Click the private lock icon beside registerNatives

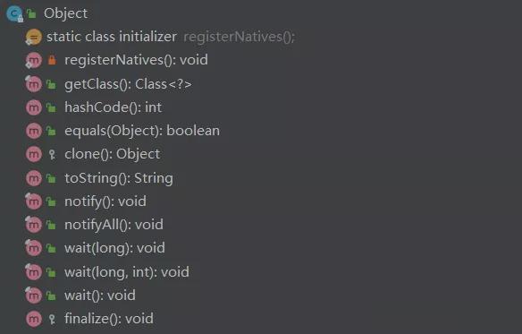click(52, 60)
